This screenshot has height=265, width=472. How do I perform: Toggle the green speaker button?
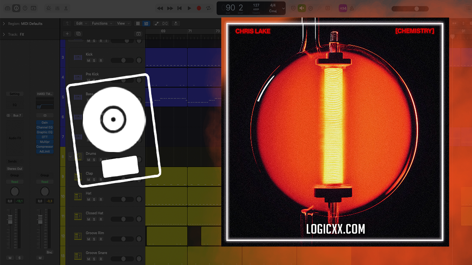click(x=302, y=8)
